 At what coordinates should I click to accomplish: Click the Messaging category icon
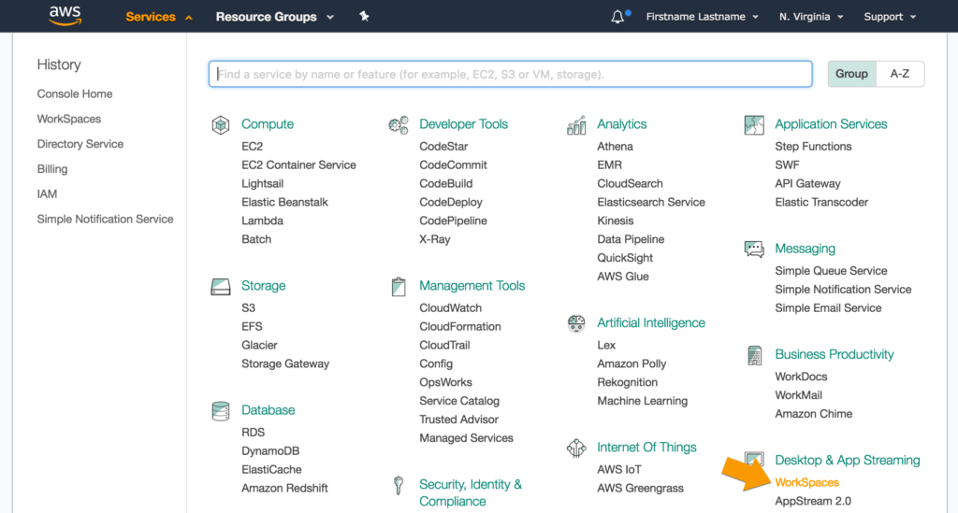754,249
